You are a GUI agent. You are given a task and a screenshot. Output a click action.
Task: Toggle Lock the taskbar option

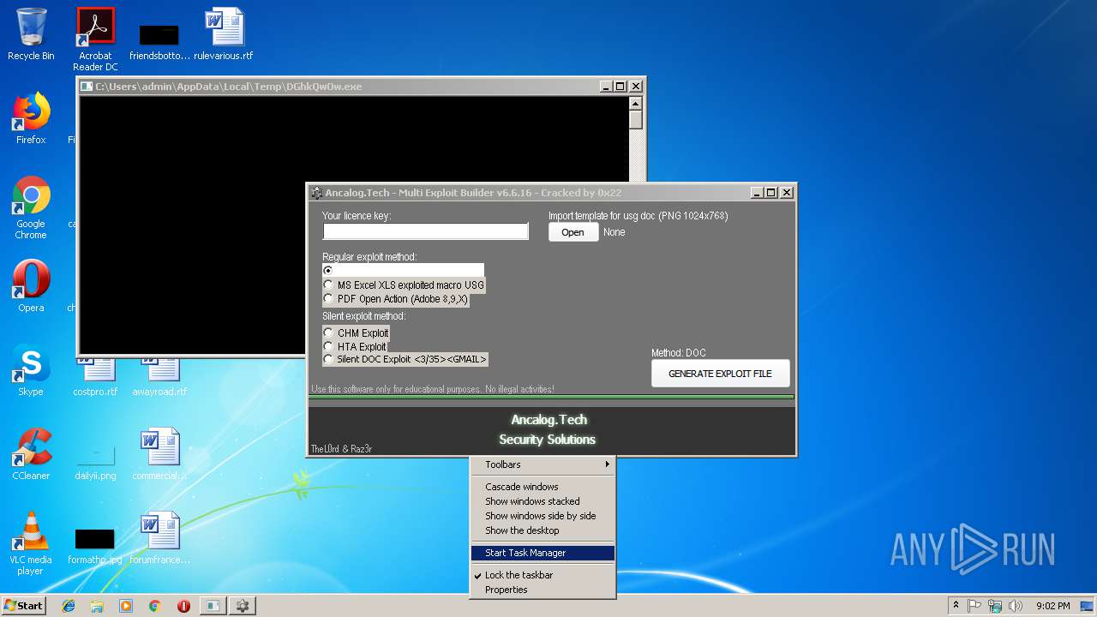[543, 575]
